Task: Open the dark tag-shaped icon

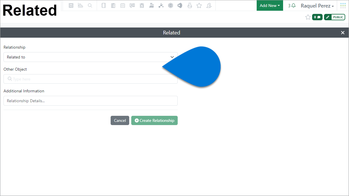Action: [x=180, y=6]
